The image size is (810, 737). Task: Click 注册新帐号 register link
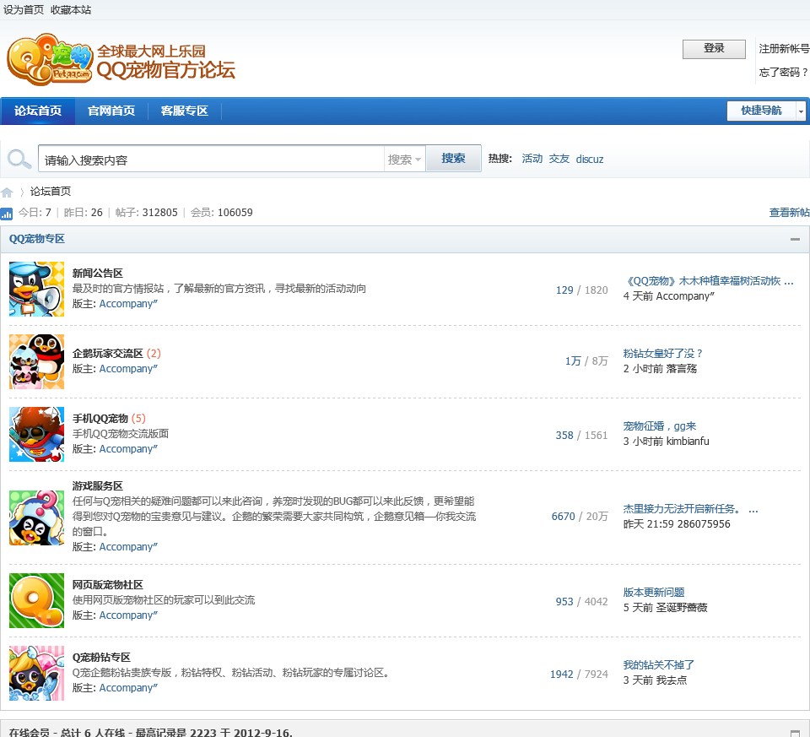tap(784, 49)
